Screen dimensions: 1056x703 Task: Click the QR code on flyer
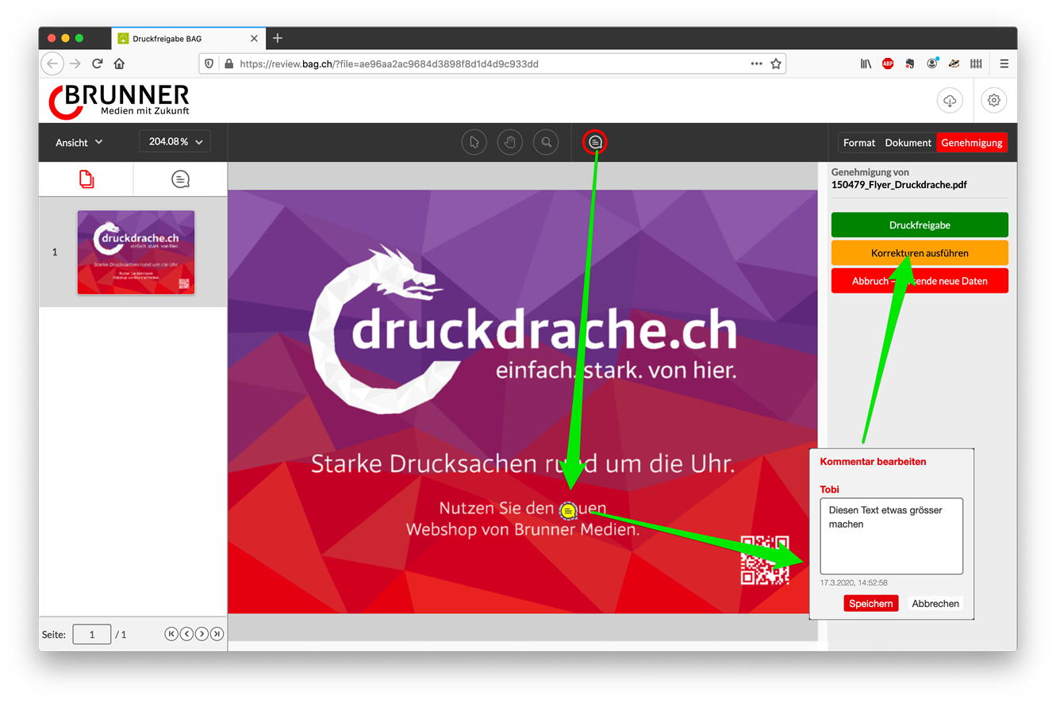tap(764, 559)
